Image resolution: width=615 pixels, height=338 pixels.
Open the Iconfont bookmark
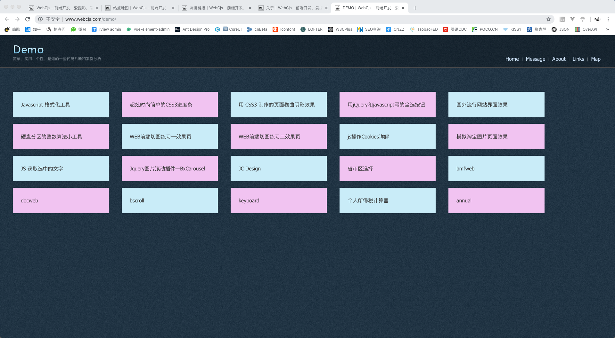point(284,29)
